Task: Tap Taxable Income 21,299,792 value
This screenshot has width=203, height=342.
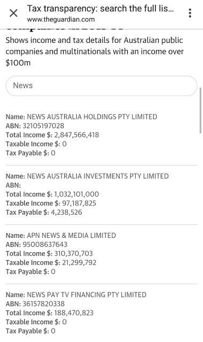Action: [x=79, y=263]
